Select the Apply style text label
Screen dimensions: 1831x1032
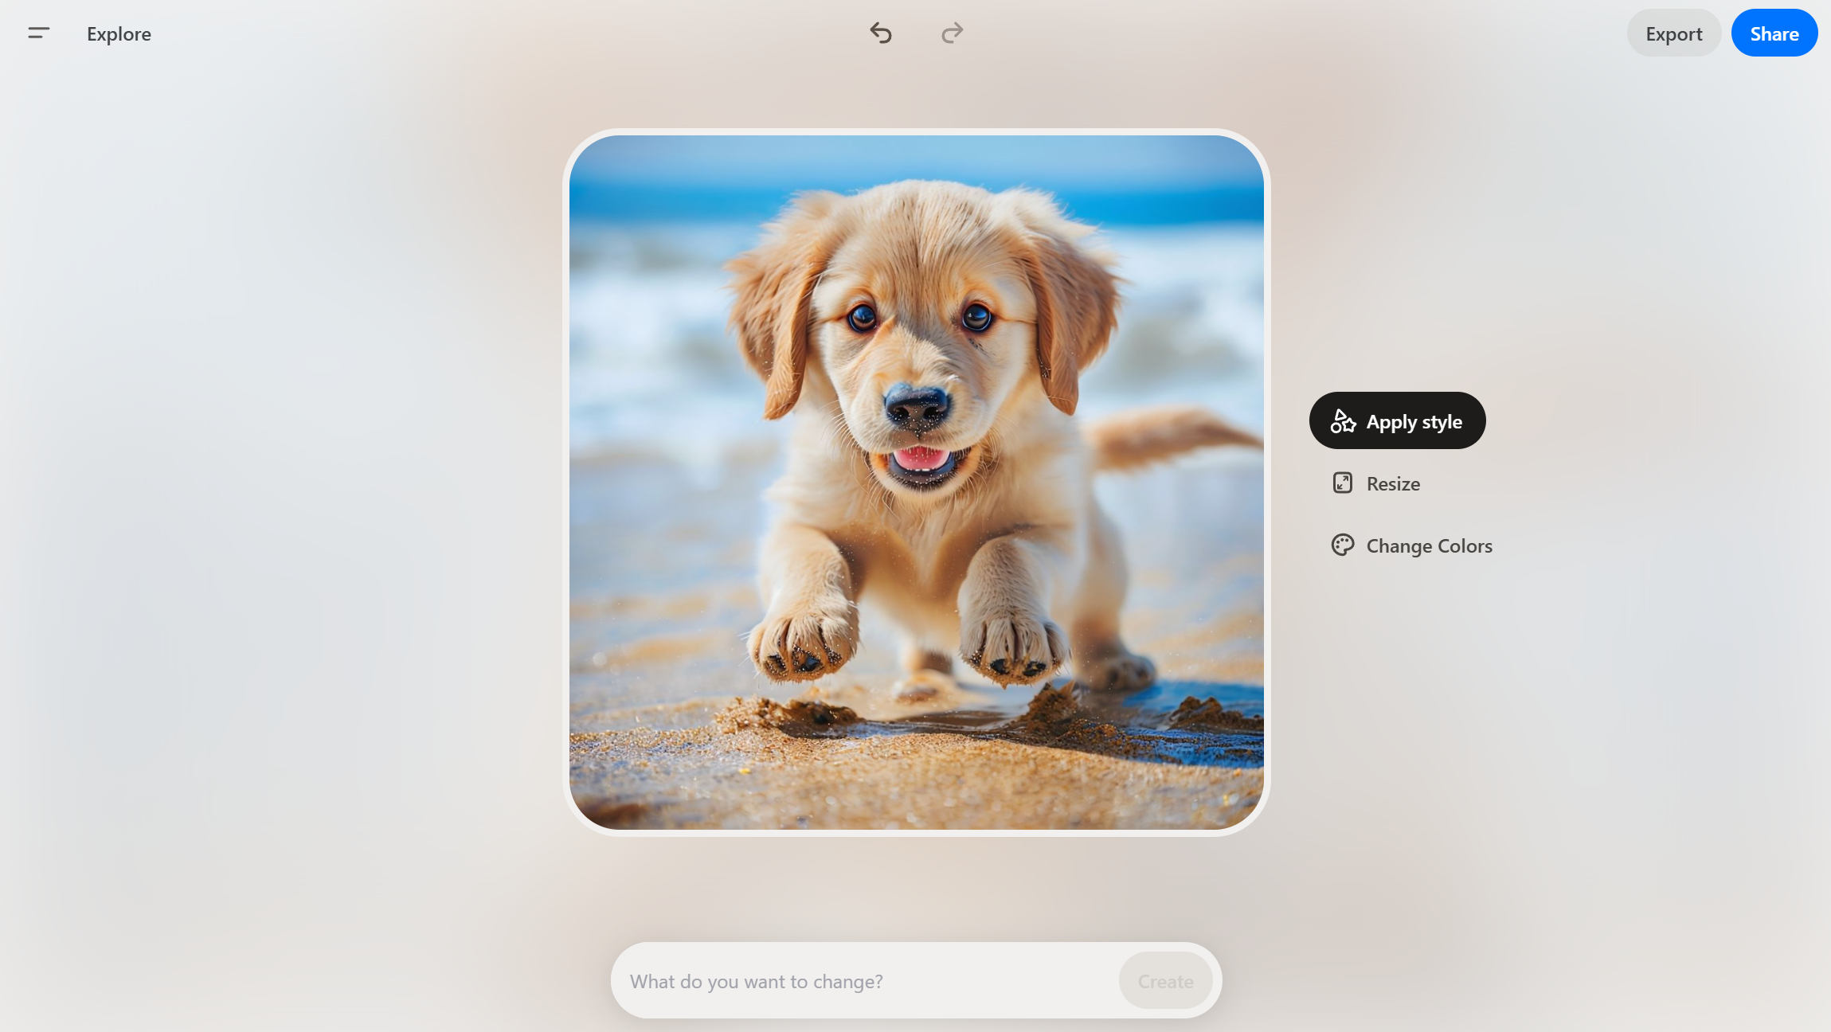pos(1414,421)
